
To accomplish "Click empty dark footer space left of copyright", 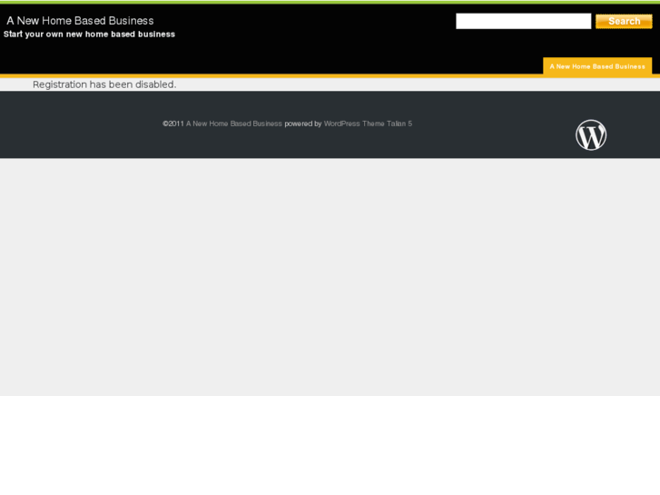I will point(80,124).
